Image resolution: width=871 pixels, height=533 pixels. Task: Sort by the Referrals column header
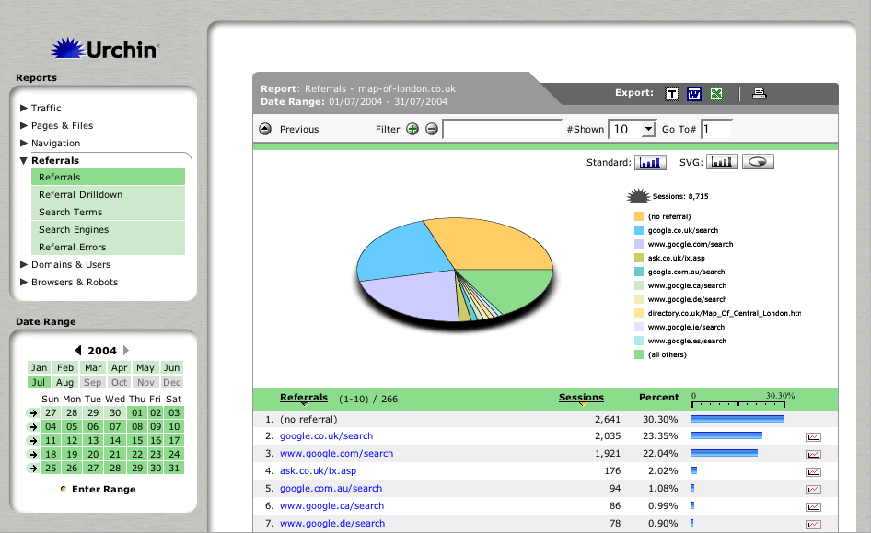tap(303, 398)
